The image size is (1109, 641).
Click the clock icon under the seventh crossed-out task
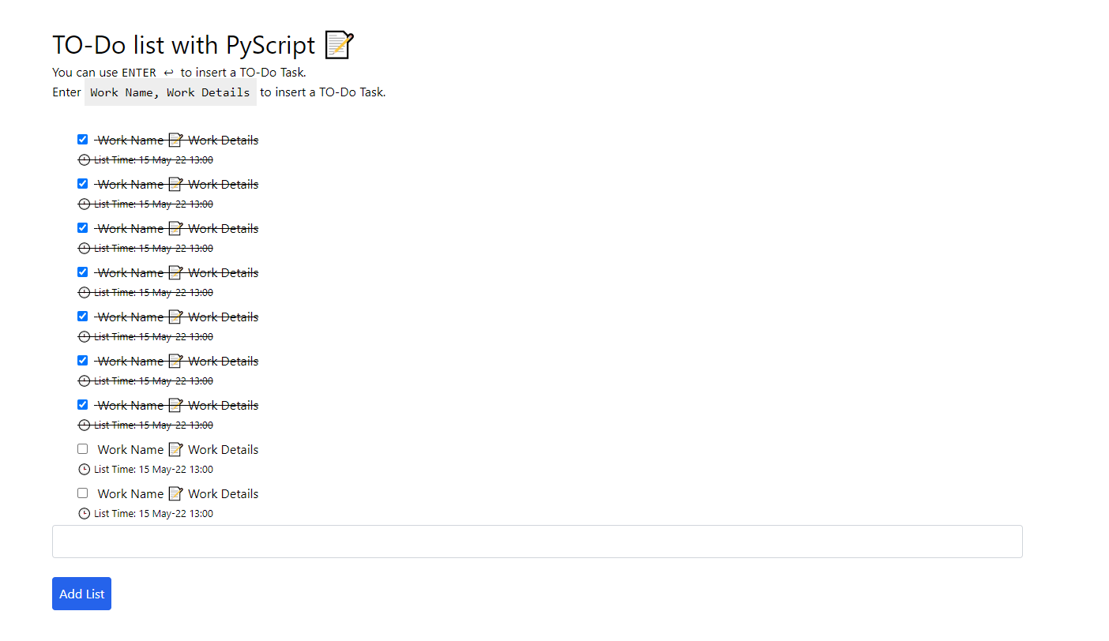coord(85,425)
